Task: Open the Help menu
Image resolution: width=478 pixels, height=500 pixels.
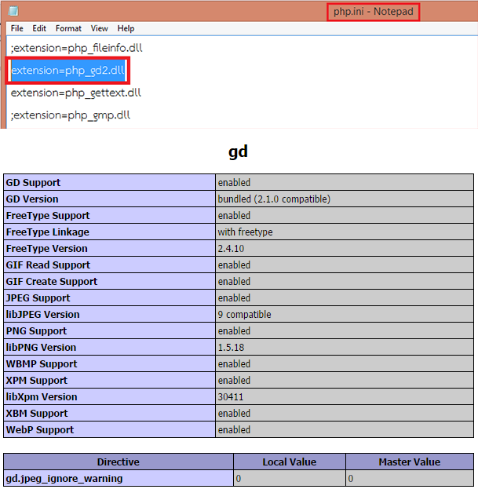Action: [126, 28]
